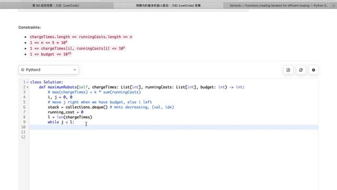Open a new browser tab with plus icon
Viewport: 337px width, 190px height.
[x=333, y=6]
